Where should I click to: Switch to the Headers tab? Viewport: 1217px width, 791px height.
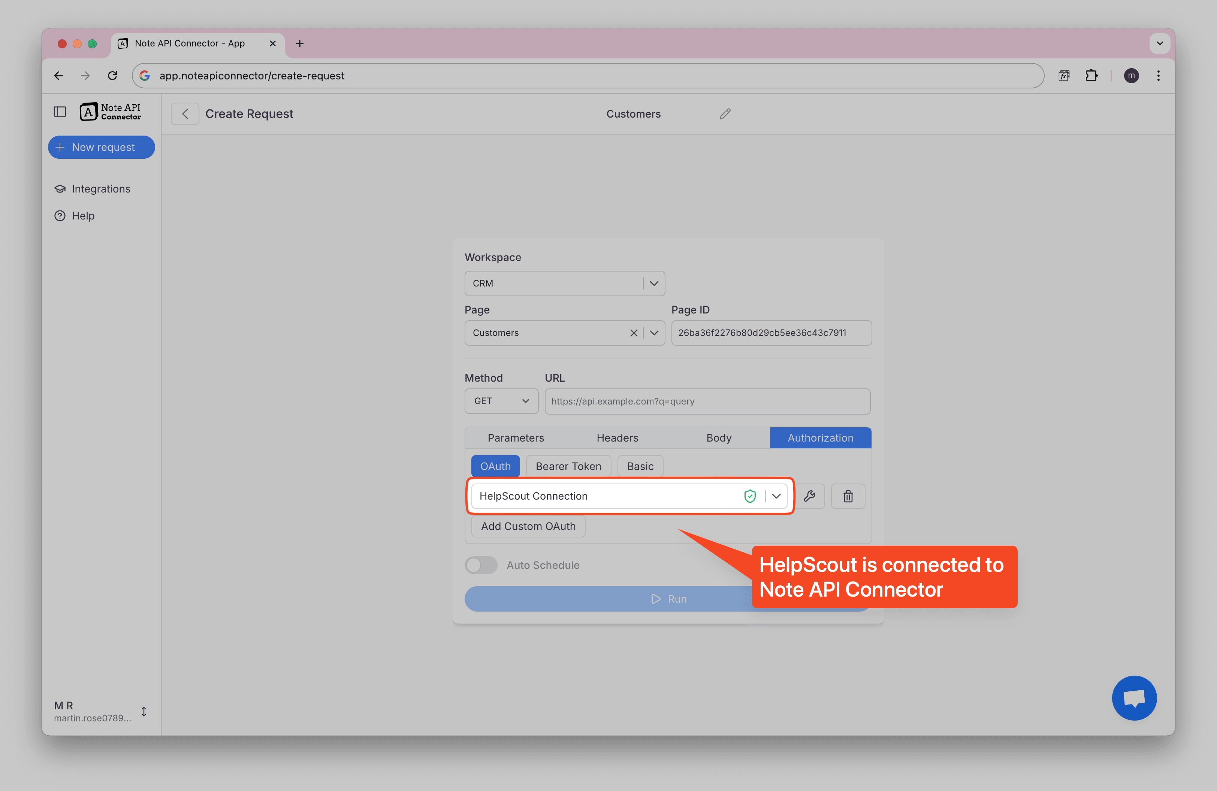(617, 438)
